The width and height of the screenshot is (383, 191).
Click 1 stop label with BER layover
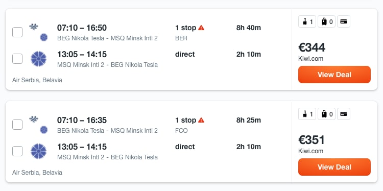point(186,28)
